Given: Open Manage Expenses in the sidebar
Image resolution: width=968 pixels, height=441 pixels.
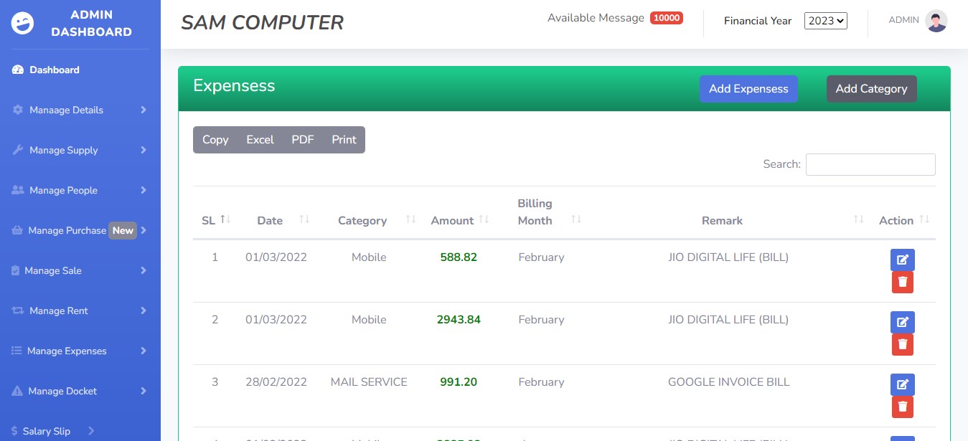Looking at the screenshot, I should [80, 351].
